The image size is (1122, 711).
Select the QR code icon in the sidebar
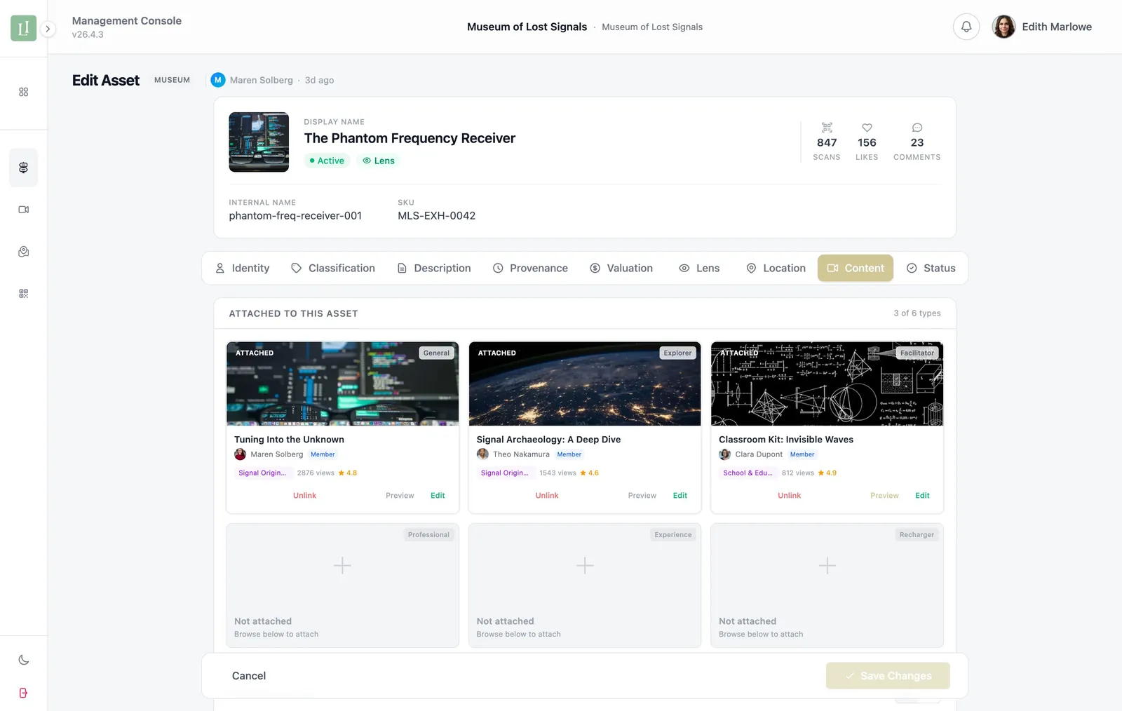[x=23, y=293]
